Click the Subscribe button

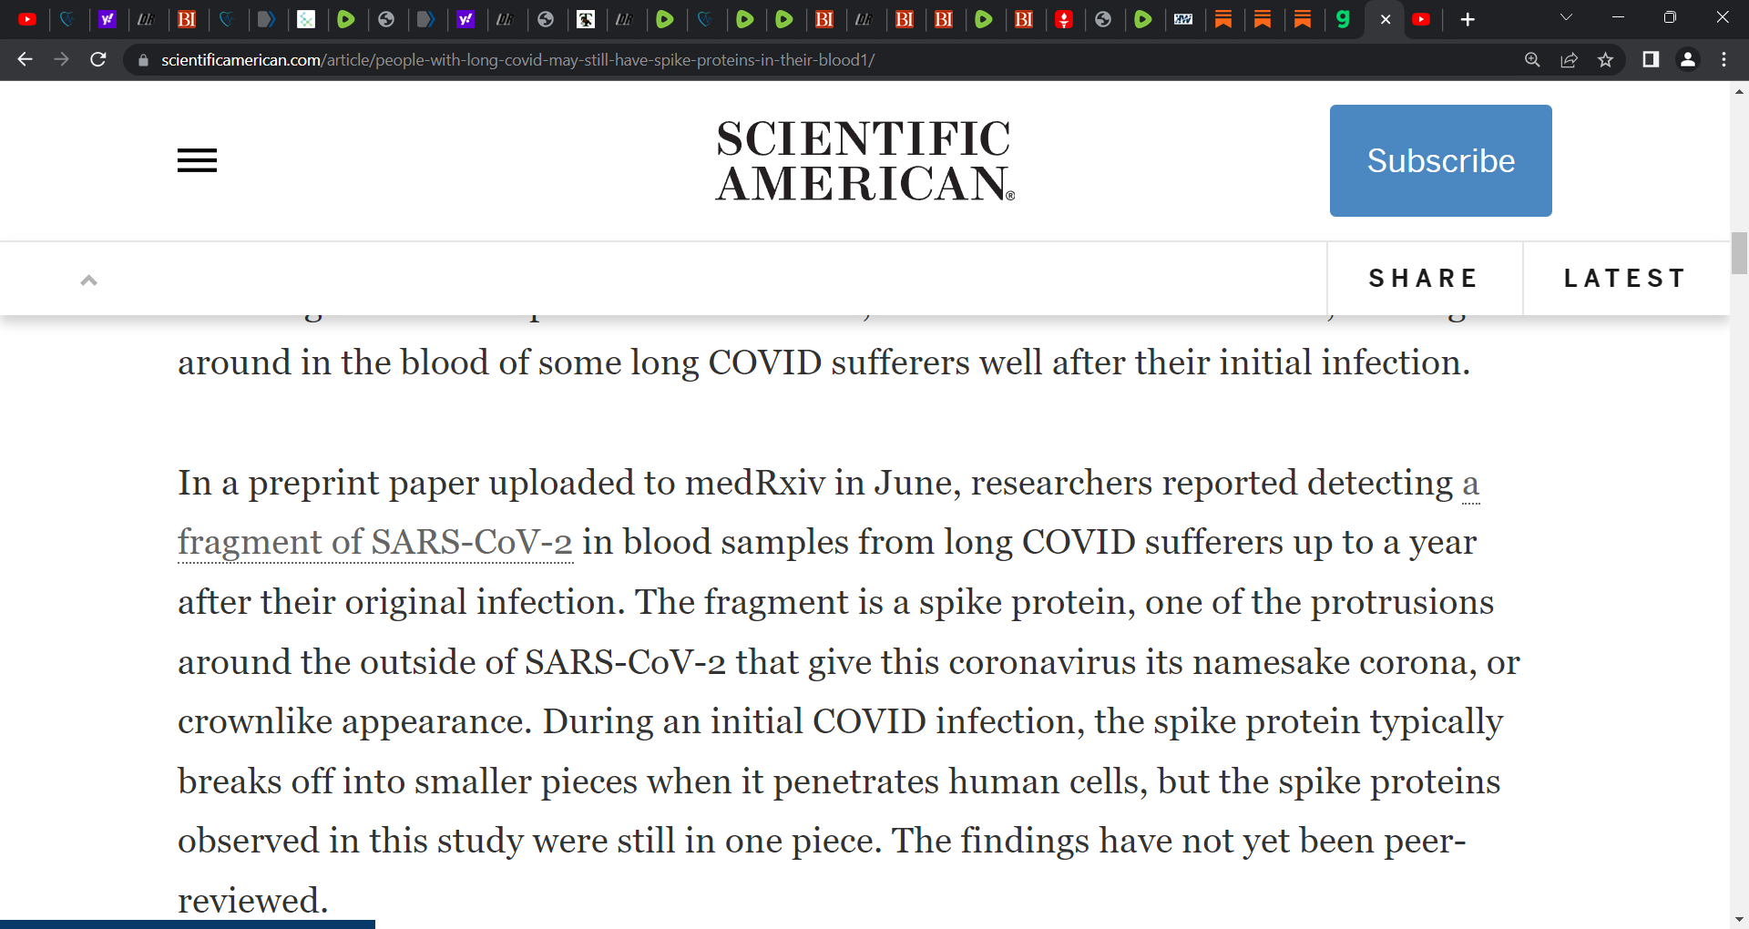[1440, 160]
